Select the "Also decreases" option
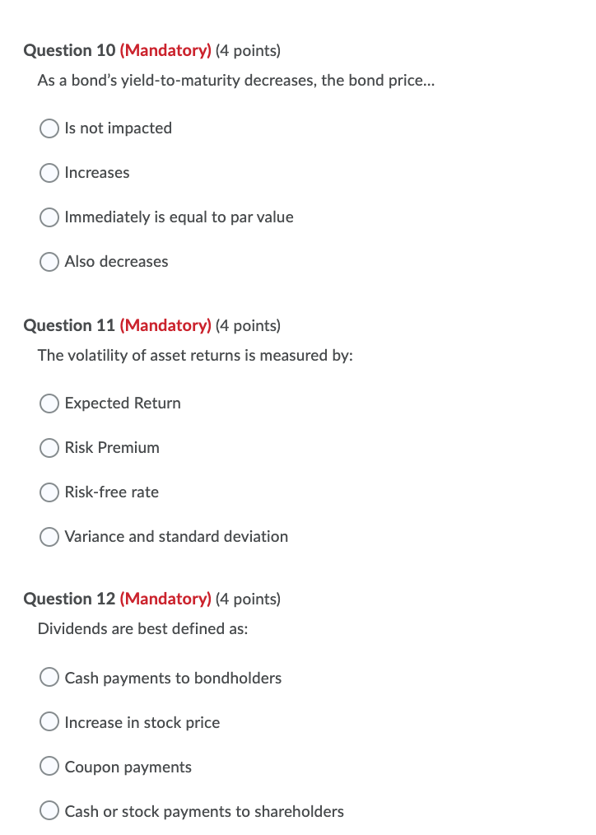Image resolution: width=596 pixels, height=835 pixels. pos(49,262)
